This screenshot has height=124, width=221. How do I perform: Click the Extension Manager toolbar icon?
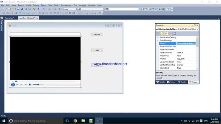[x=163, y=9]
